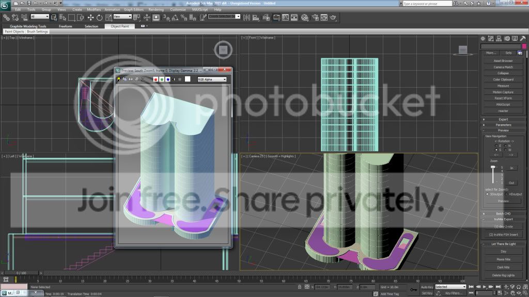Open the MAXScript menu
Screen dimensions: 529x297
point(200,10)
